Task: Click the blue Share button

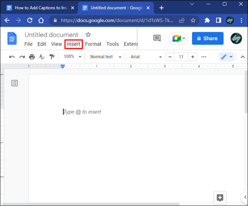Action: (x=208, y=38)
